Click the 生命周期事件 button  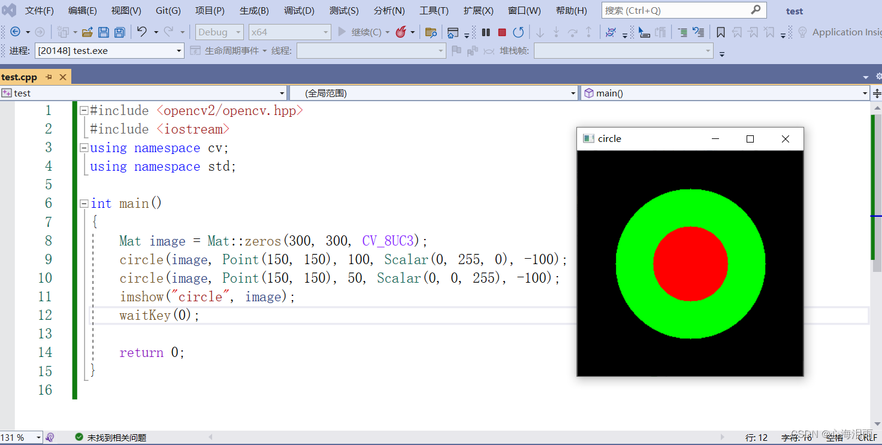pos(228,51)
